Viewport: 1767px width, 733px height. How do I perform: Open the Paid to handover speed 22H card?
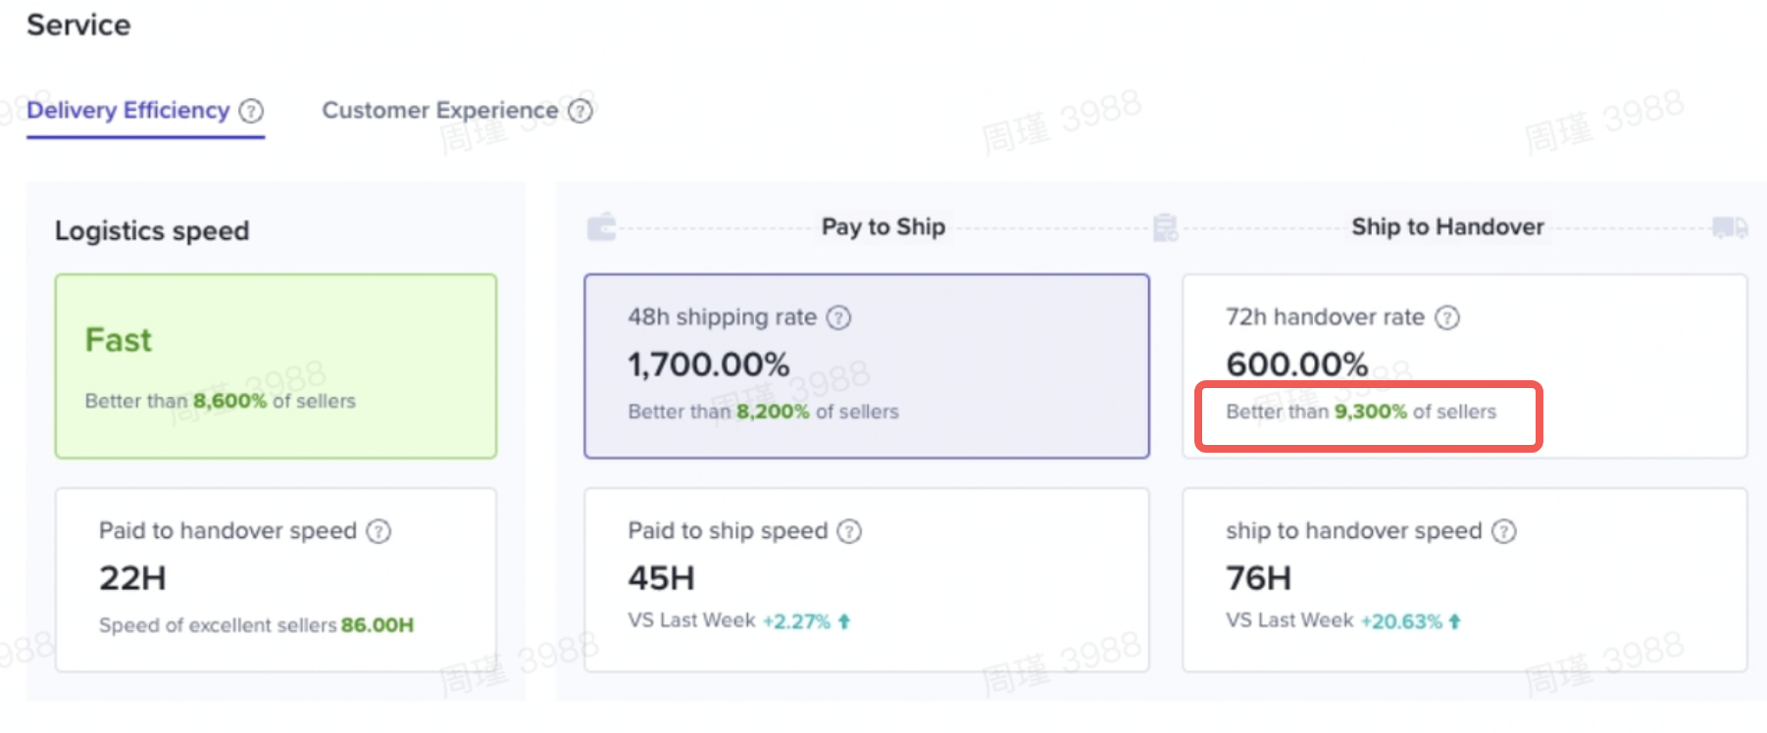pyautogui.click(x=276, y=579)
